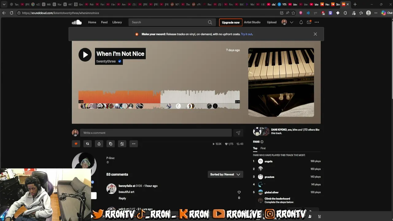Open kennyfalls commenter avatar

(111, 188)
